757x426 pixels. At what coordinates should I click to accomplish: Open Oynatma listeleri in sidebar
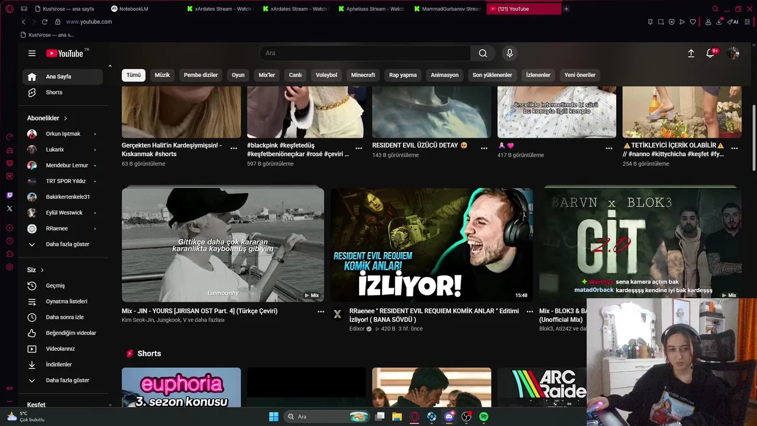click(x=63, y=302)
